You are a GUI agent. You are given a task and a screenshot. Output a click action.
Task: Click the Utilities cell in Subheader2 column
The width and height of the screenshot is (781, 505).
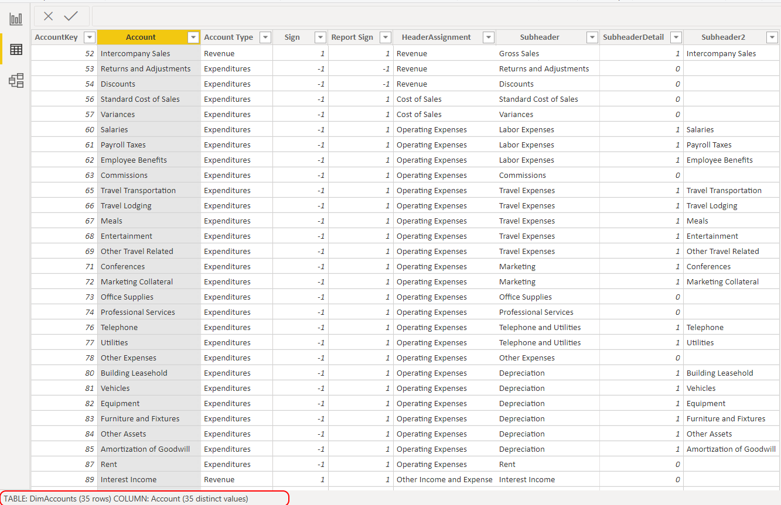pos(732,342)
